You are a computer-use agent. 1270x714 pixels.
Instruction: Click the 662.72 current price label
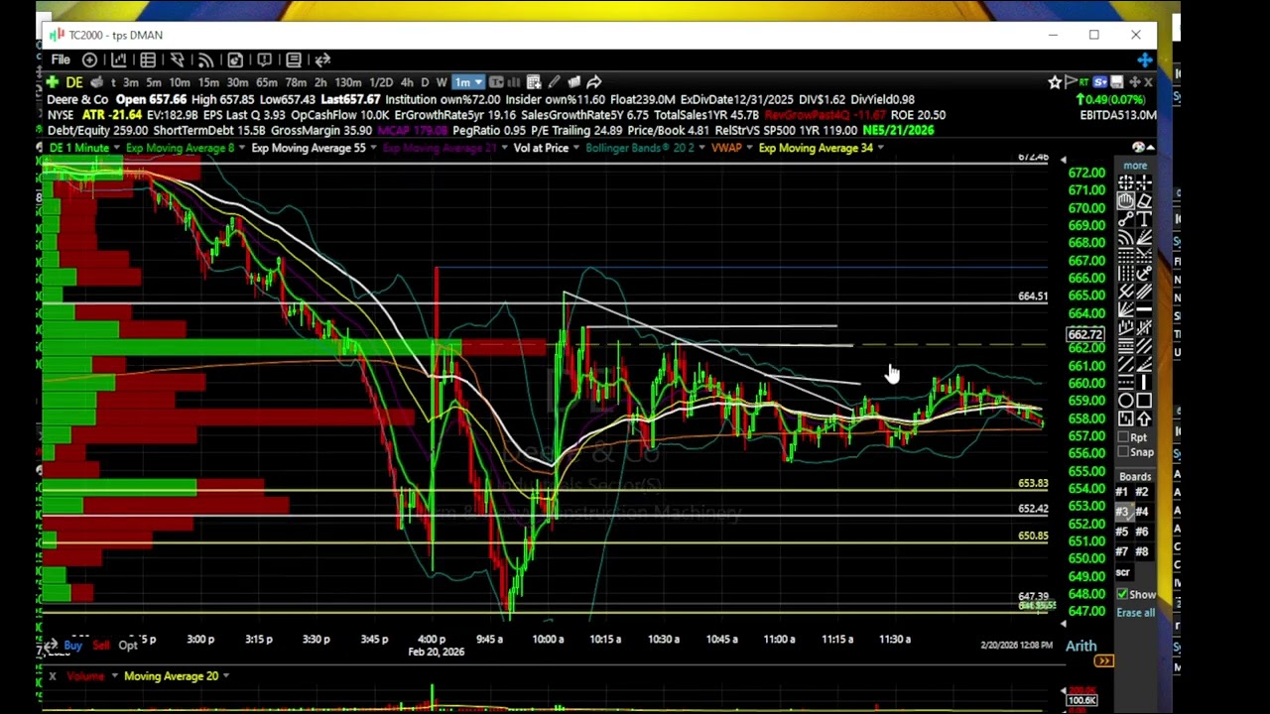(x=1084, y=335)
